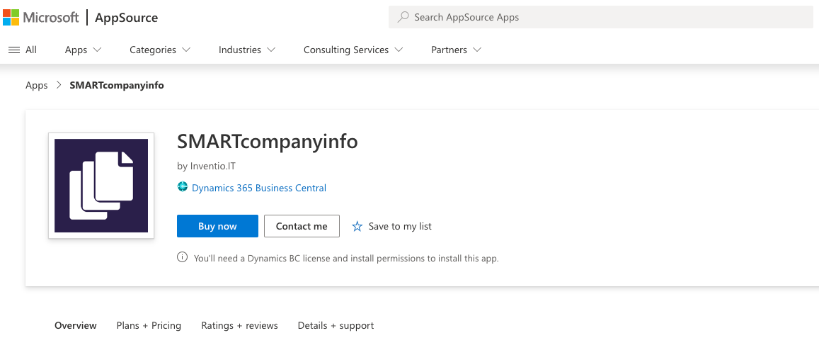The width and height of the screenshot is (819, 338).
Task: Expand Consulting Services menu
Action: pyautogui.click(x=353, y=50)
